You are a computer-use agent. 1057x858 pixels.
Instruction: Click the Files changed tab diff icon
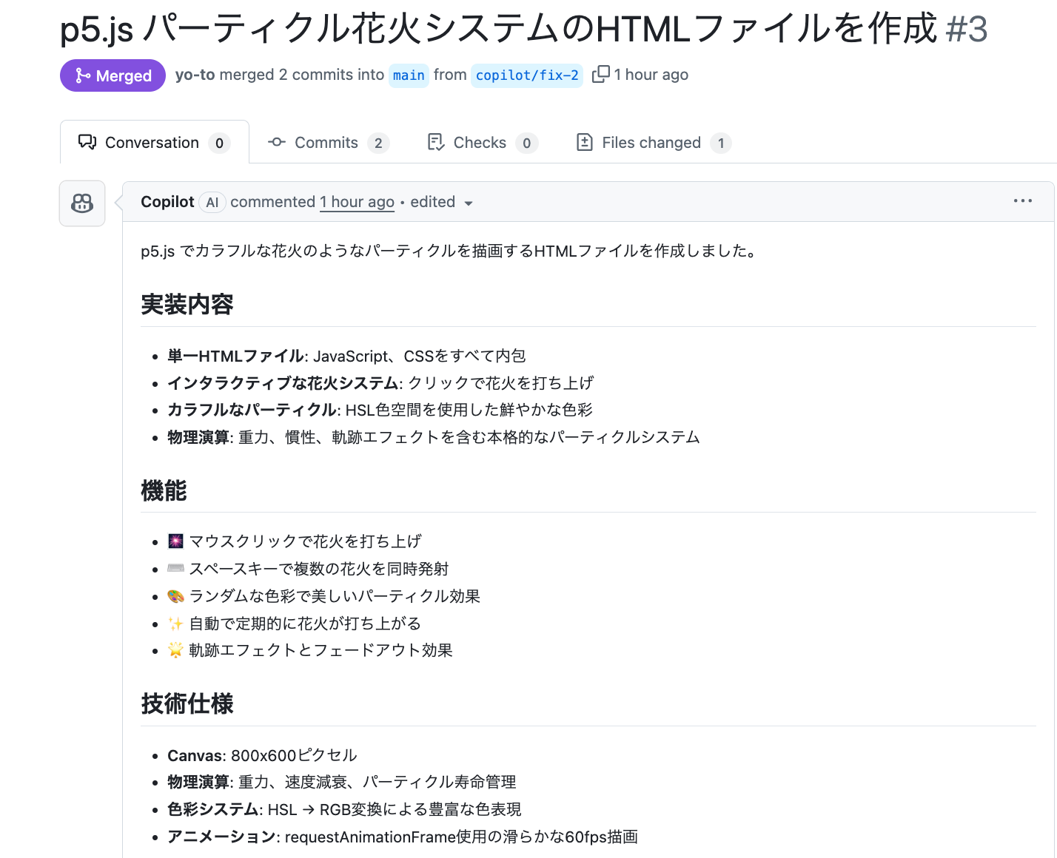click(585, 142)
